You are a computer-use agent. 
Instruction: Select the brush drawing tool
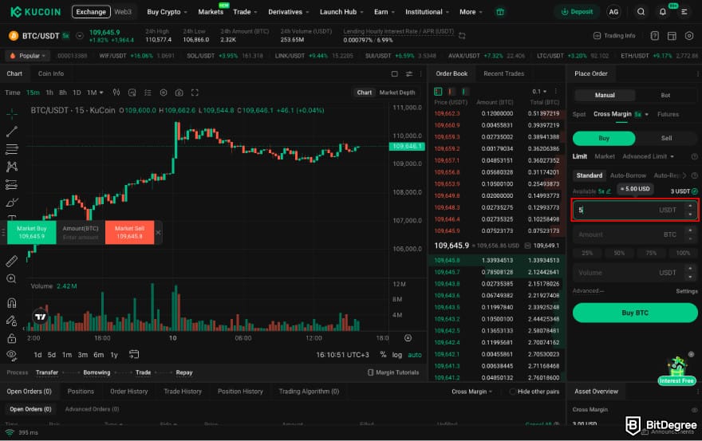click(12, 203)
